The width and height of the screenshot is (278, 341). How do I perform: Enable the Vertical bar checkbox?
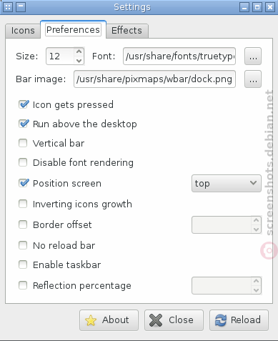click(x=23, y=143)
